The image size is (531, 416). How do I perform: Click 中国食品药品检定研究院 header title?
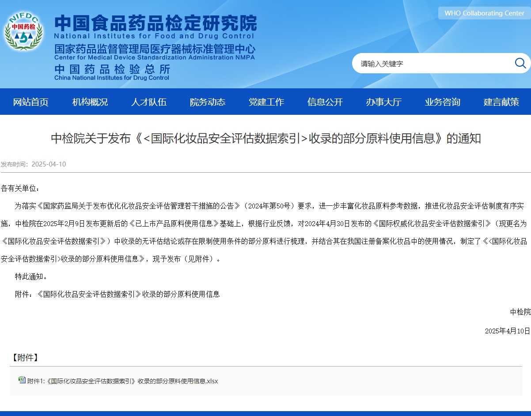(155, 23)
